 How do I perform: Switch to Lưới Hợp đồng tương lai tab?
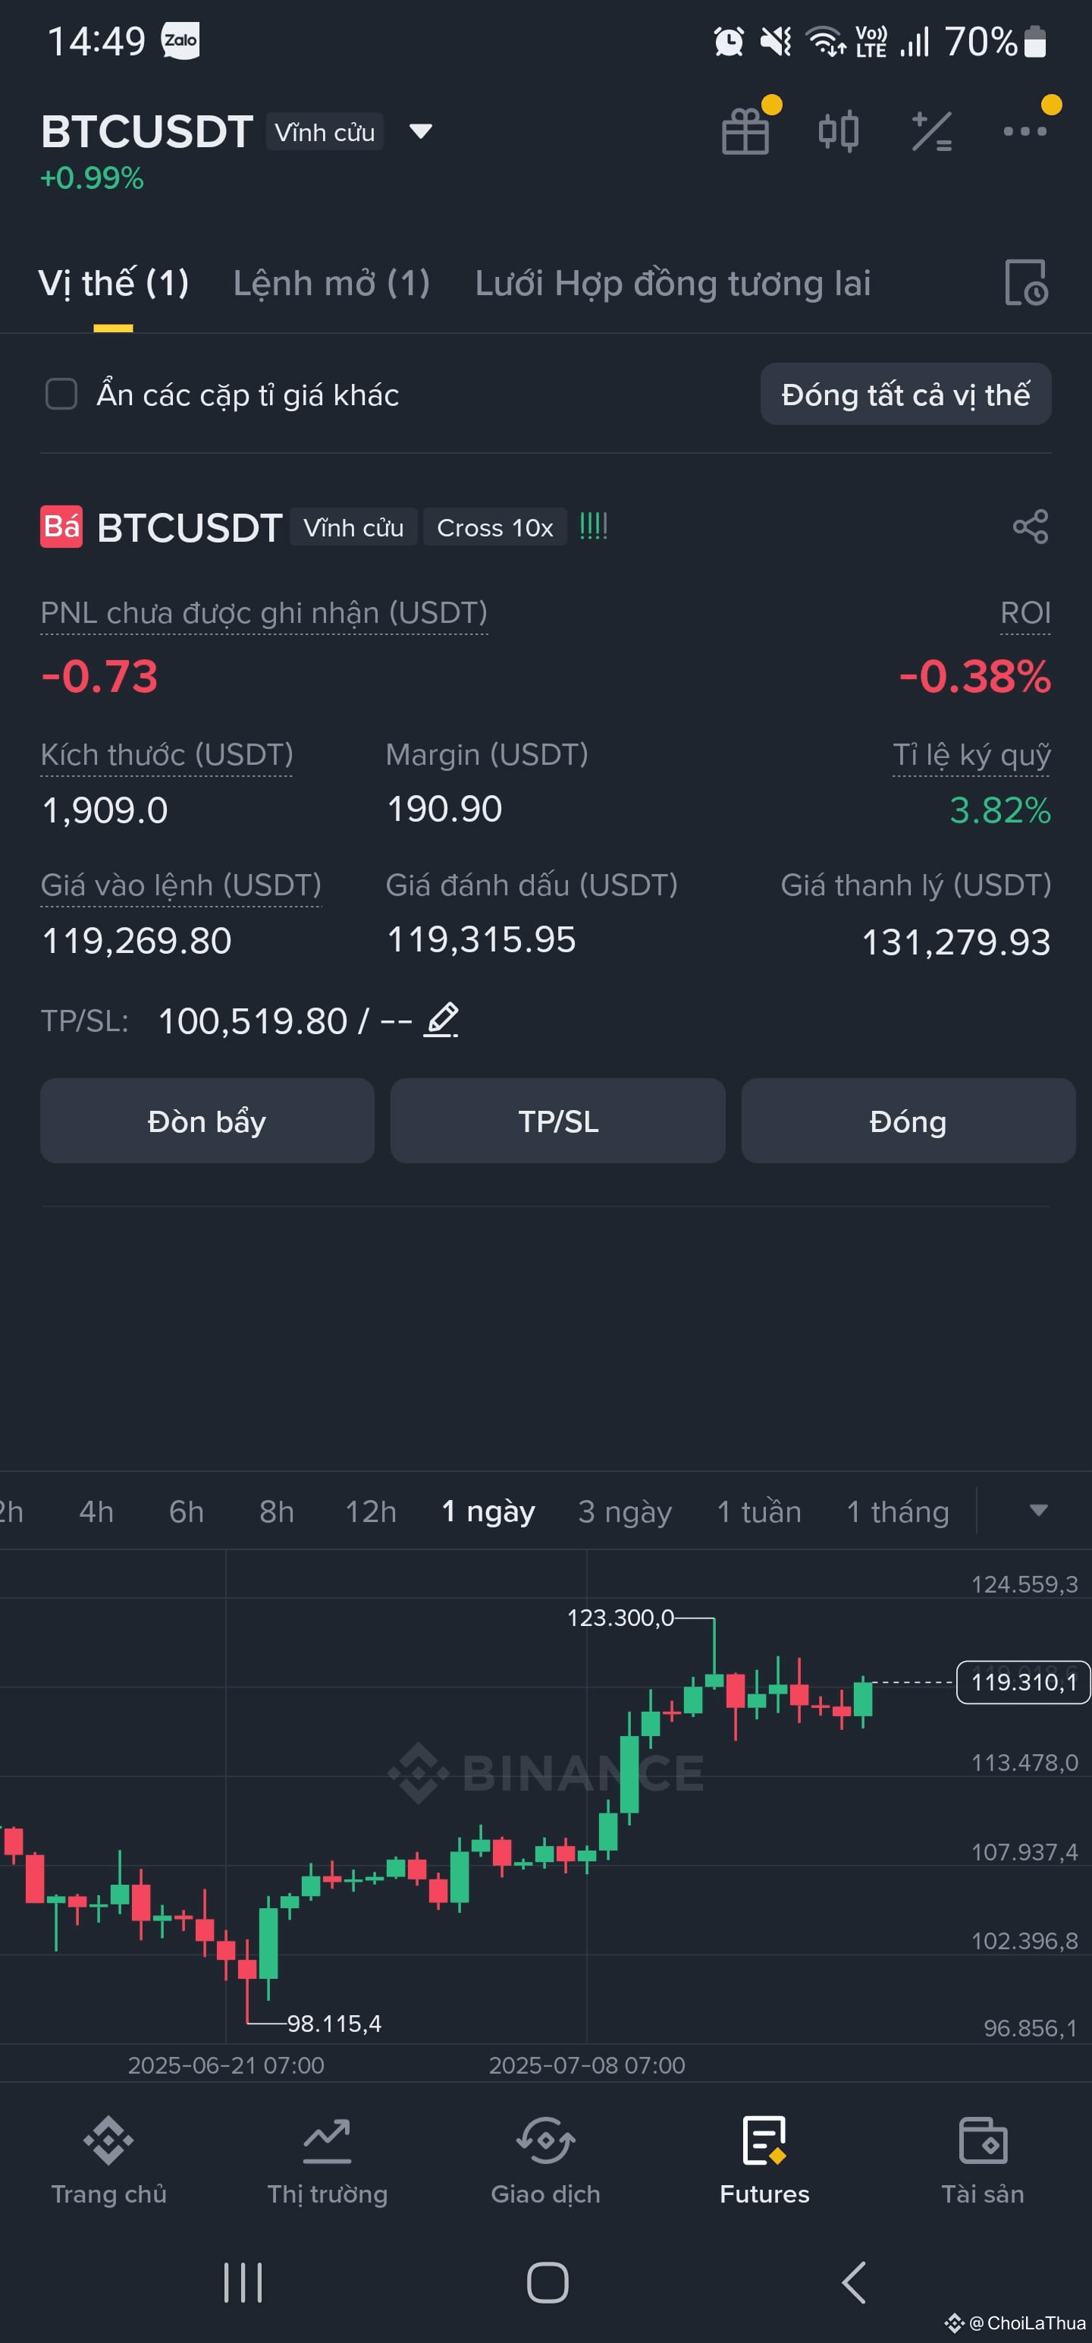[673, 284]
